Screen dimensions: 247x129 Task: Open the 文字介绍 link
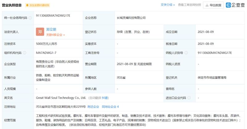(168, 5)
